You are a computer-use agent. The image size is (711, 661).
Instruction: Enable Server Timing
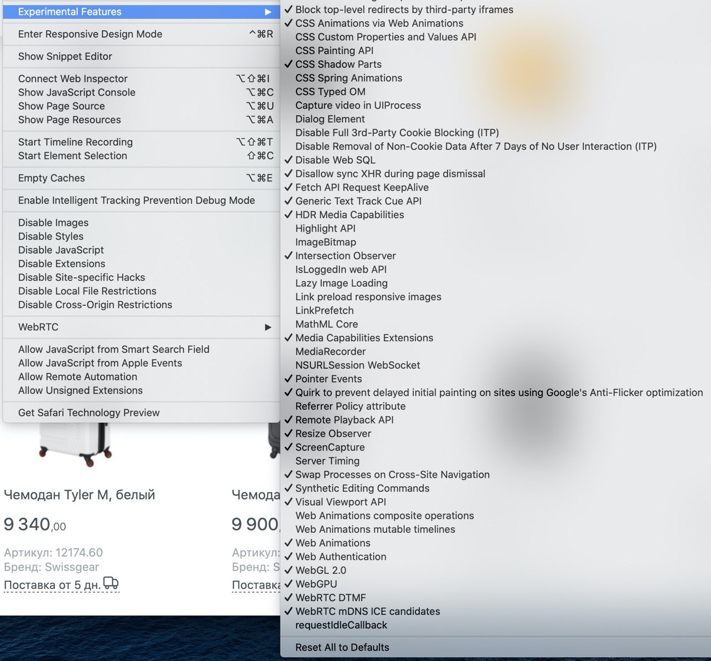coord(495,461)
